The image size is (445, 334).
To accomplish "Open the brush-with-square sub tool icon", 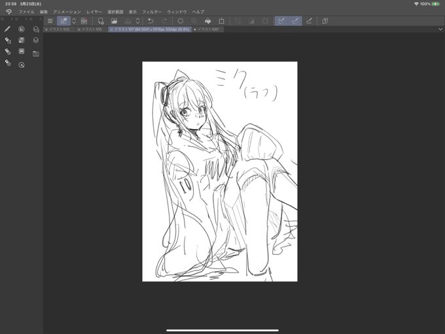I will (x=8, y=41).
